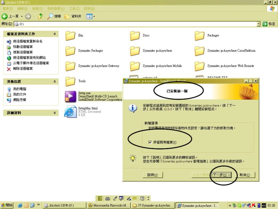278x209 pixels.
Task: Open the Tools folder
Action: [71, 82]
